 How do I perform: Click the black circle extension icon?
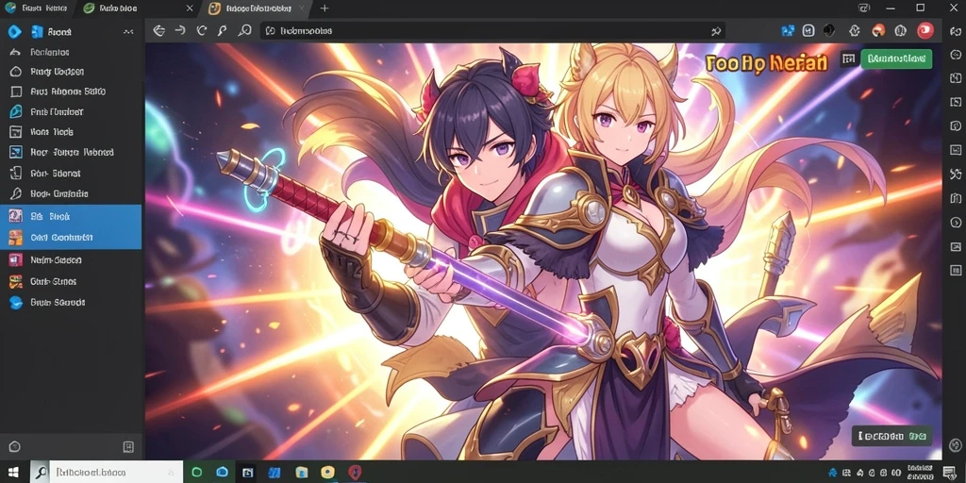pyautogui.click(x=829, y=30)
